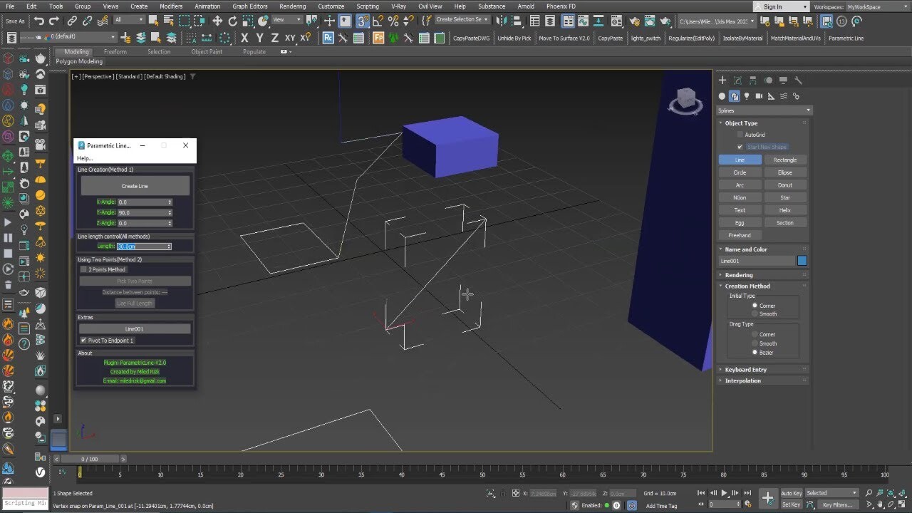Open the Utilities panel
912x513 pixels.
click(x=798, y=80)
